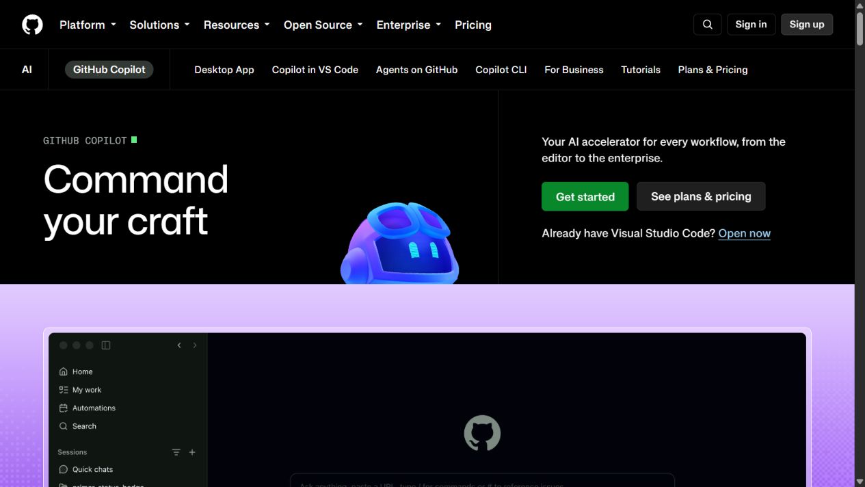The image size is (865, 487).
Task: Click the Sessions filter icon
Action: tap(176, 452)
